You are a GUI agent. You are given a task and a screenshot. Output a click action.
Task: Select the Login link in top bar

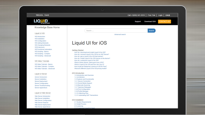pos(160,15)
